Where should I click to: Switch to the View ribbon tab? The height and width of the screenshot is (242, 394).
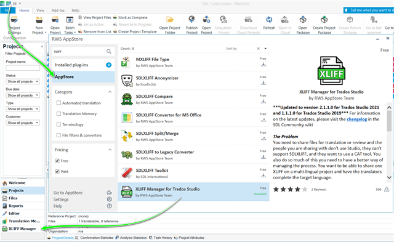click(40, 10)
